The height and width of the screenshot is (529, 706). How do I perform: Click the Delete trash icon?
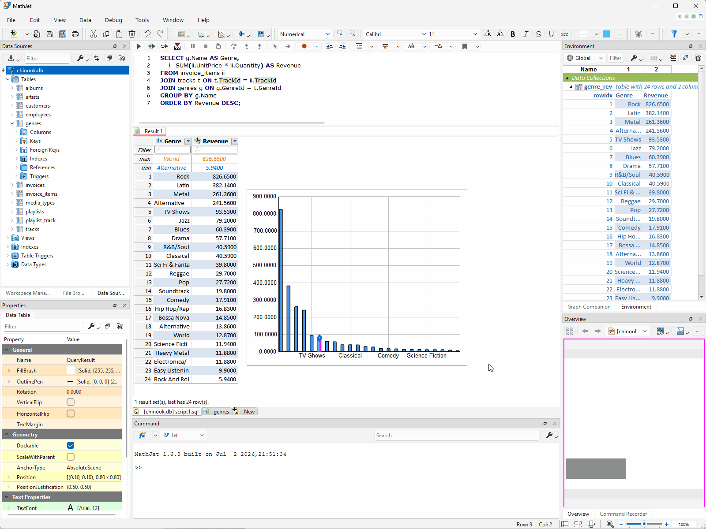pyautogui.click(x=132, y=34)
